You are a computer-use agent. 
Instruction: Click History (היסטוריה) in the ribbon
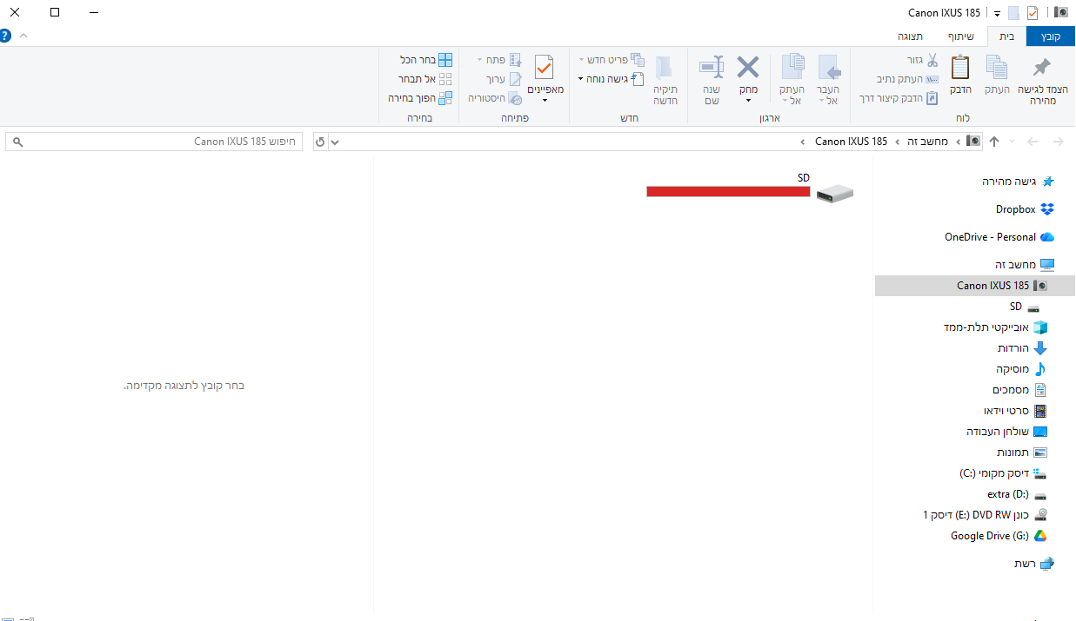[x=495, y=98]
